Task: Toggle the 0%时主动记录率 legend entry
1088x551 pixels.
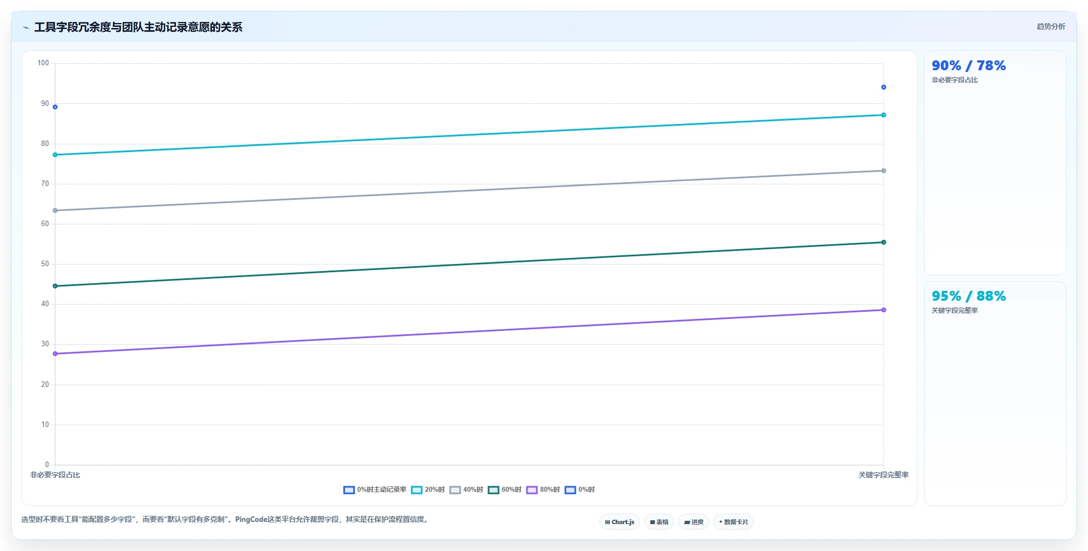Action: 375,490
